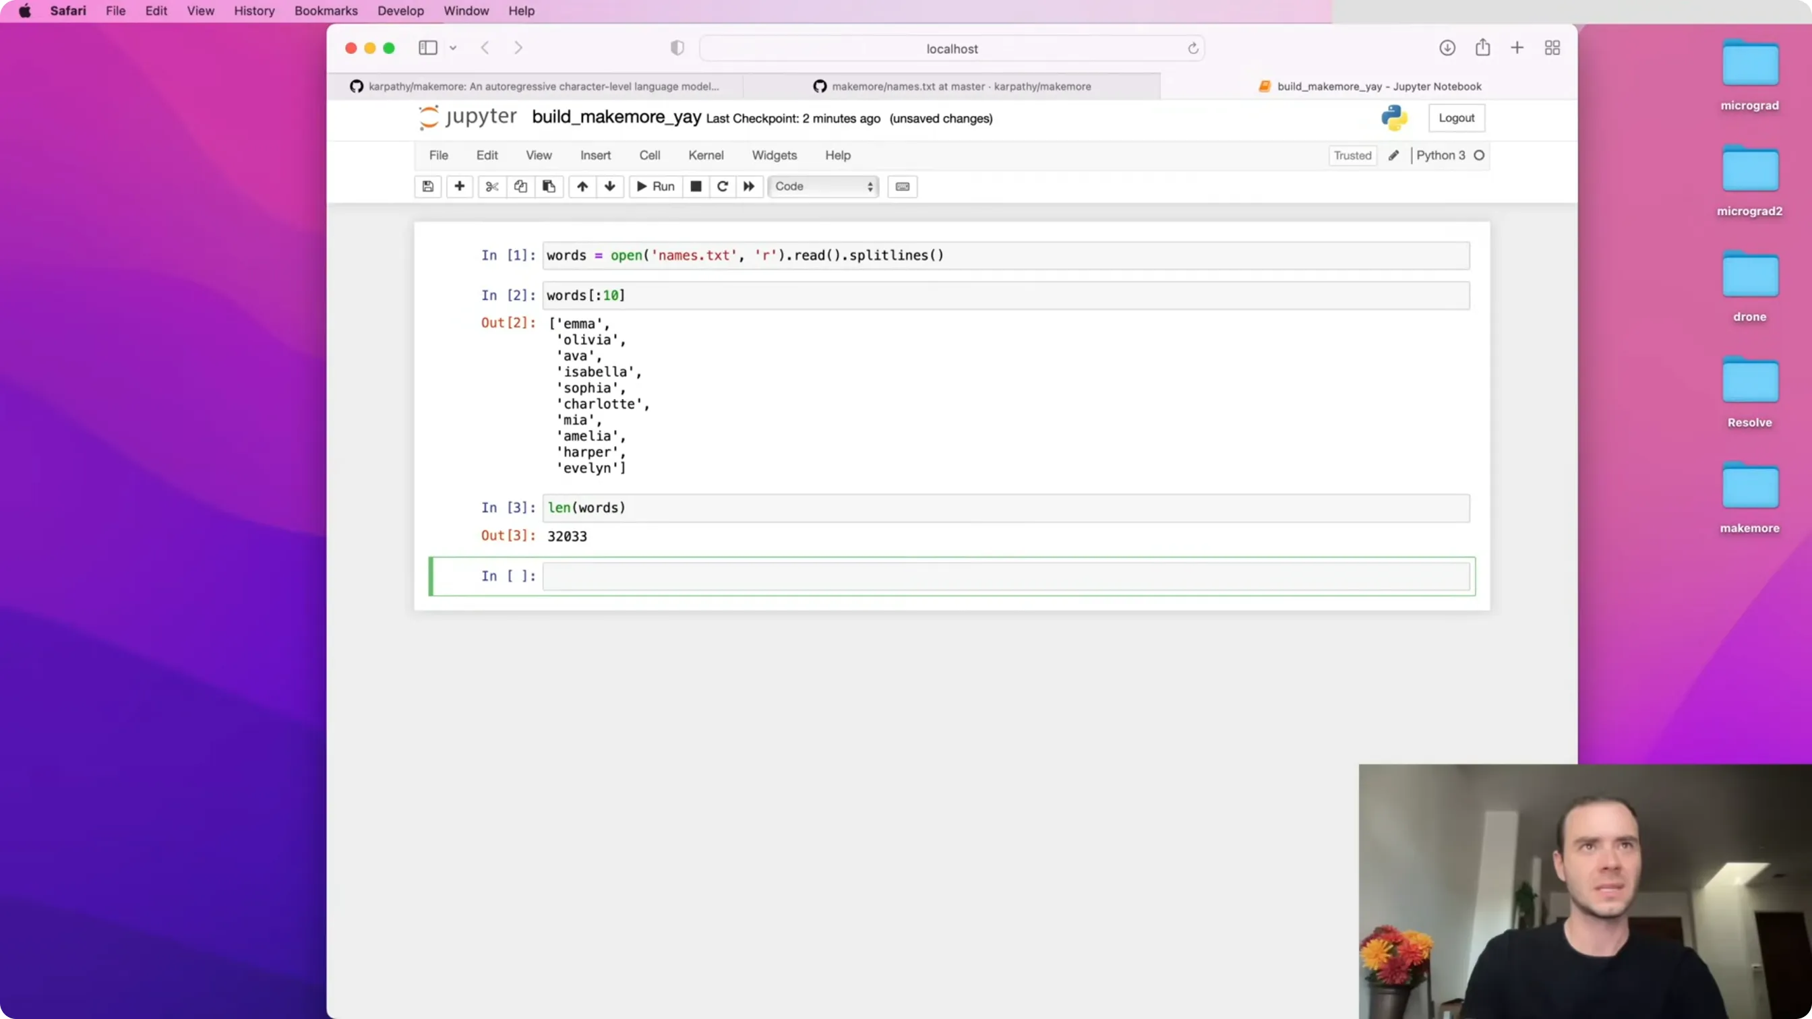
Task: Move the selected cell down
Action: (610, 187)
